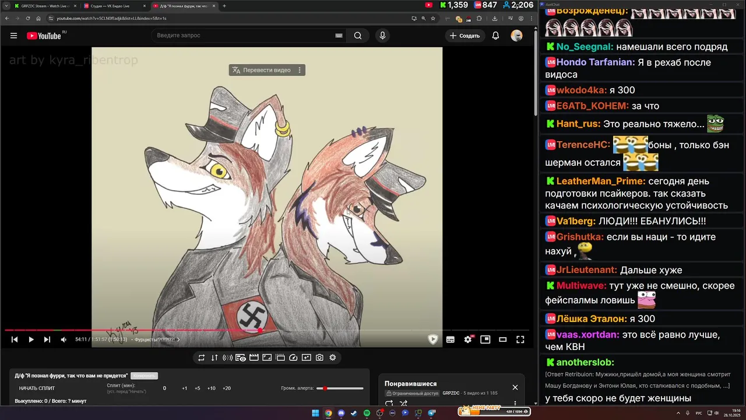The image size is (746, 420).
Task: Click the Копировать button beside the title
Action: tap(144, 376)
